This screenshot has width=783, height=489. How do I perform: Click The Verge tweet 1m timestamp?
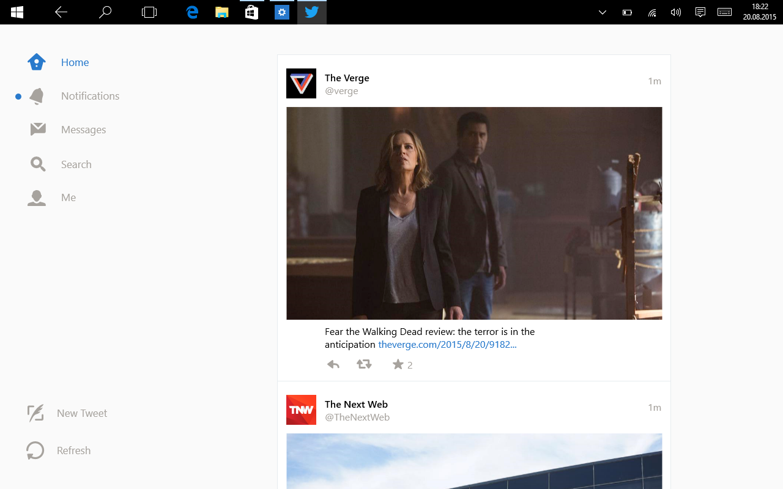pyautogui.click(x=655, y=81)
